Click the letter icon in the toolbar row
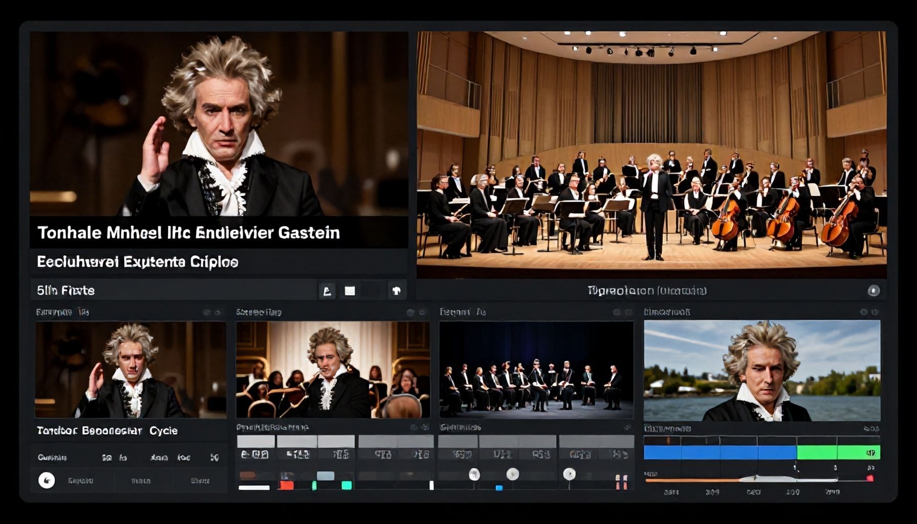 pyautogui.click(x=327, y=291)
